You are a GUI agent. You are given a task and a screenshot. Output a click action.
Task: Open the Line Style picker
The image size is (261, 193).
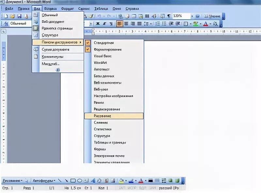point(150,181)
